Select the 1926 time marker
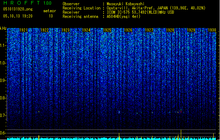The image size is (220, 140). pyautogui.click(x=128, y=30)
